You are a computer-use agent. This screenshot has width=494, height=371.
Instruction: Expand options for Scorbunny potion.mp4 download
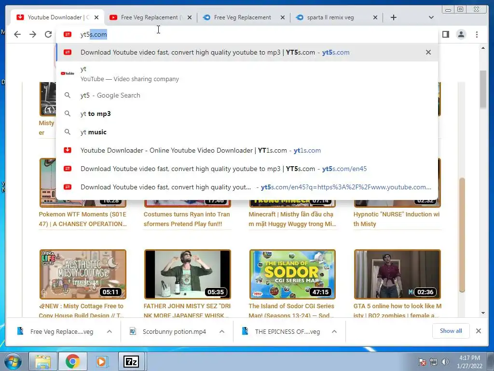[222, 331]
